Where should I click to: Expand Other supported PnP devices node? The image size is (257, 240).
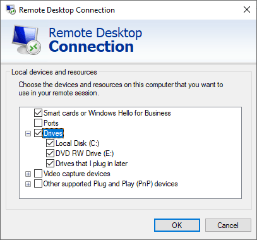[x=28, y=184]
